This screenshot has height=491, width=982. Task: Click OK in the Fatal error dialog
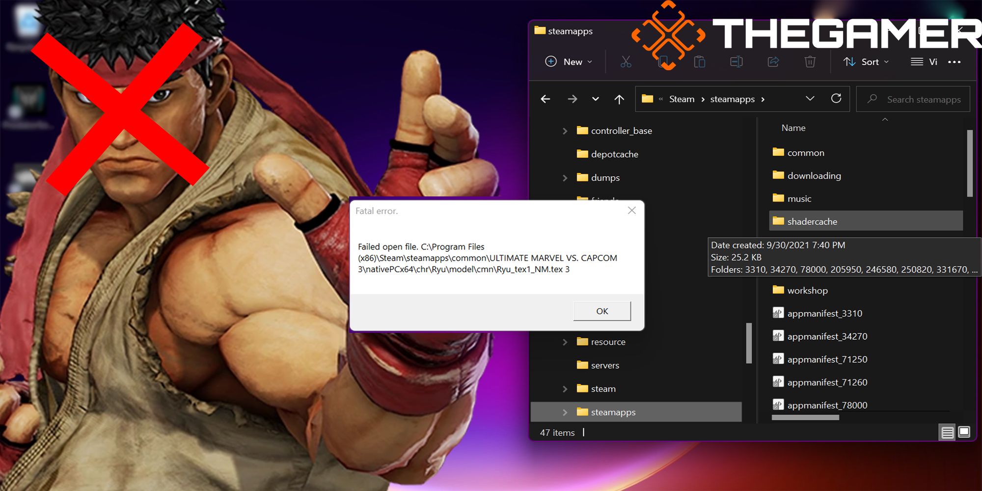pos(602,311)
